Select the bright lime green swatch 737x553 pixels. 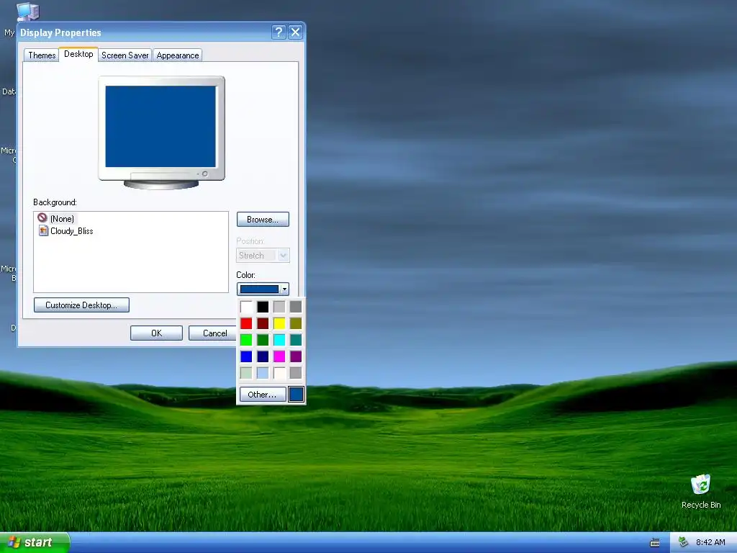246,340
